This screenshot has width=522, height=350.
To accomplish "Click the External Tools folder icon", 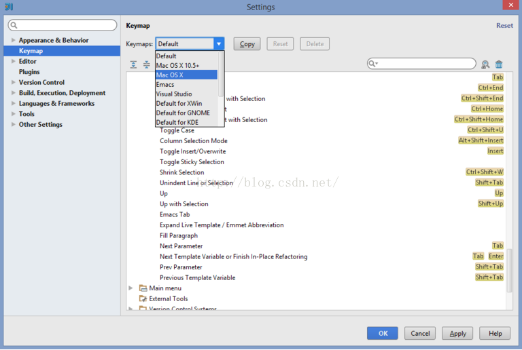I will point(143,298).
